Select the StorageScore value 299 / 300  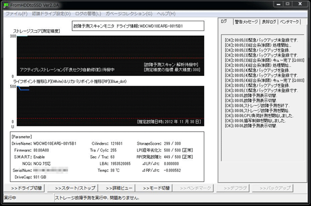coord(172,143)
